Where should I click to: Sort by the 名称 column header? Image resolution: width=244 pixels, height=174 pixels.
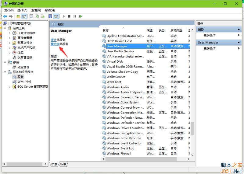click(x=124, y=30)
